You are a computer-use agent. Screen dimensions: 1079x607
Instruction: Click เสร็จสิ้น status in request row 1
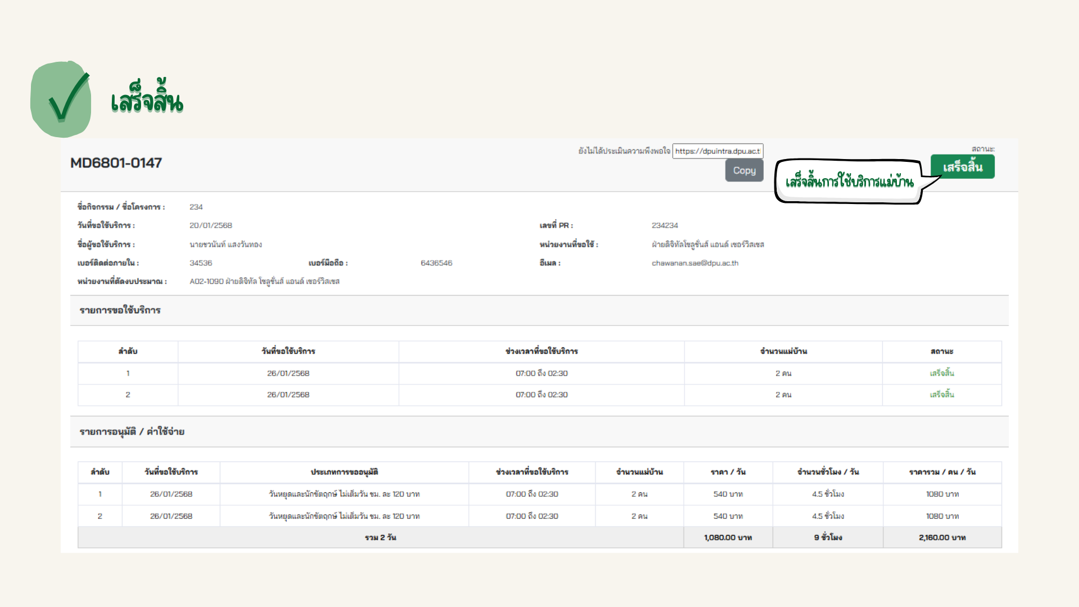click(x=942, y=373)
